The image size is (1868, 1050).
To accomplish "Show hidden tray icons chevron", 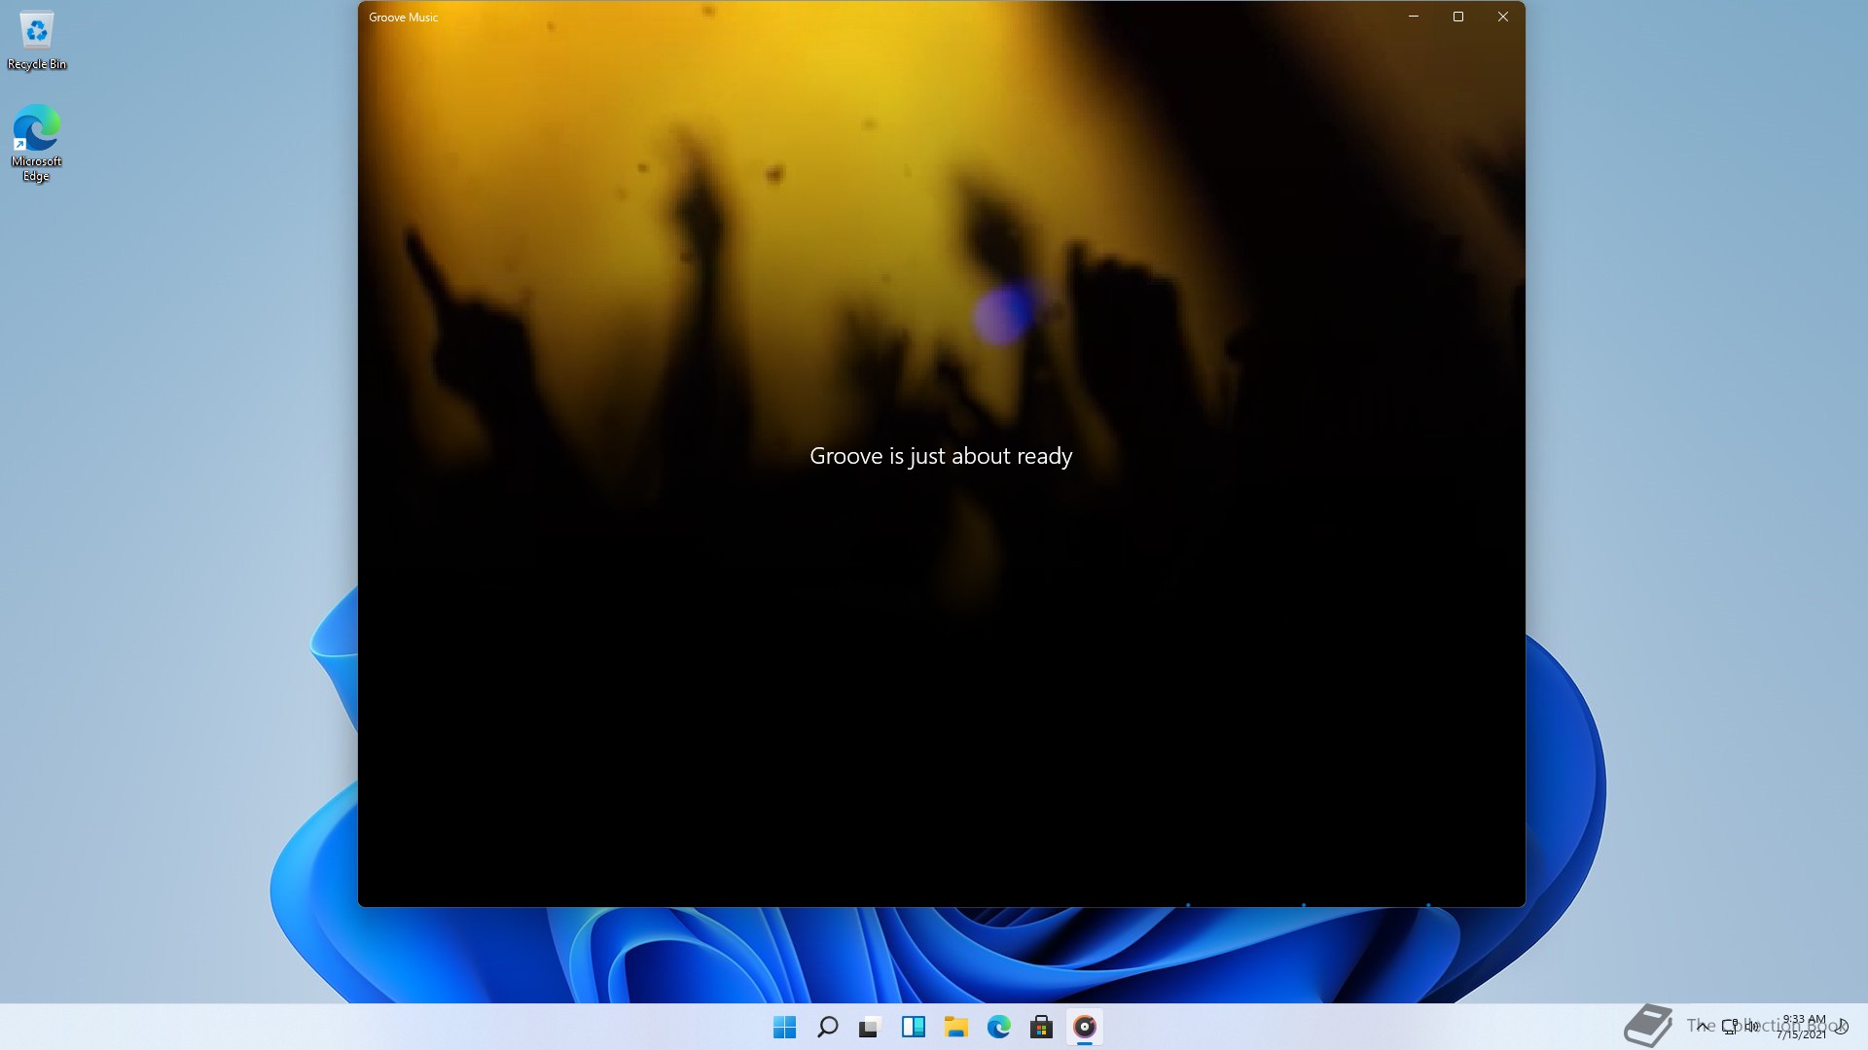I will coord(1703,1027).
